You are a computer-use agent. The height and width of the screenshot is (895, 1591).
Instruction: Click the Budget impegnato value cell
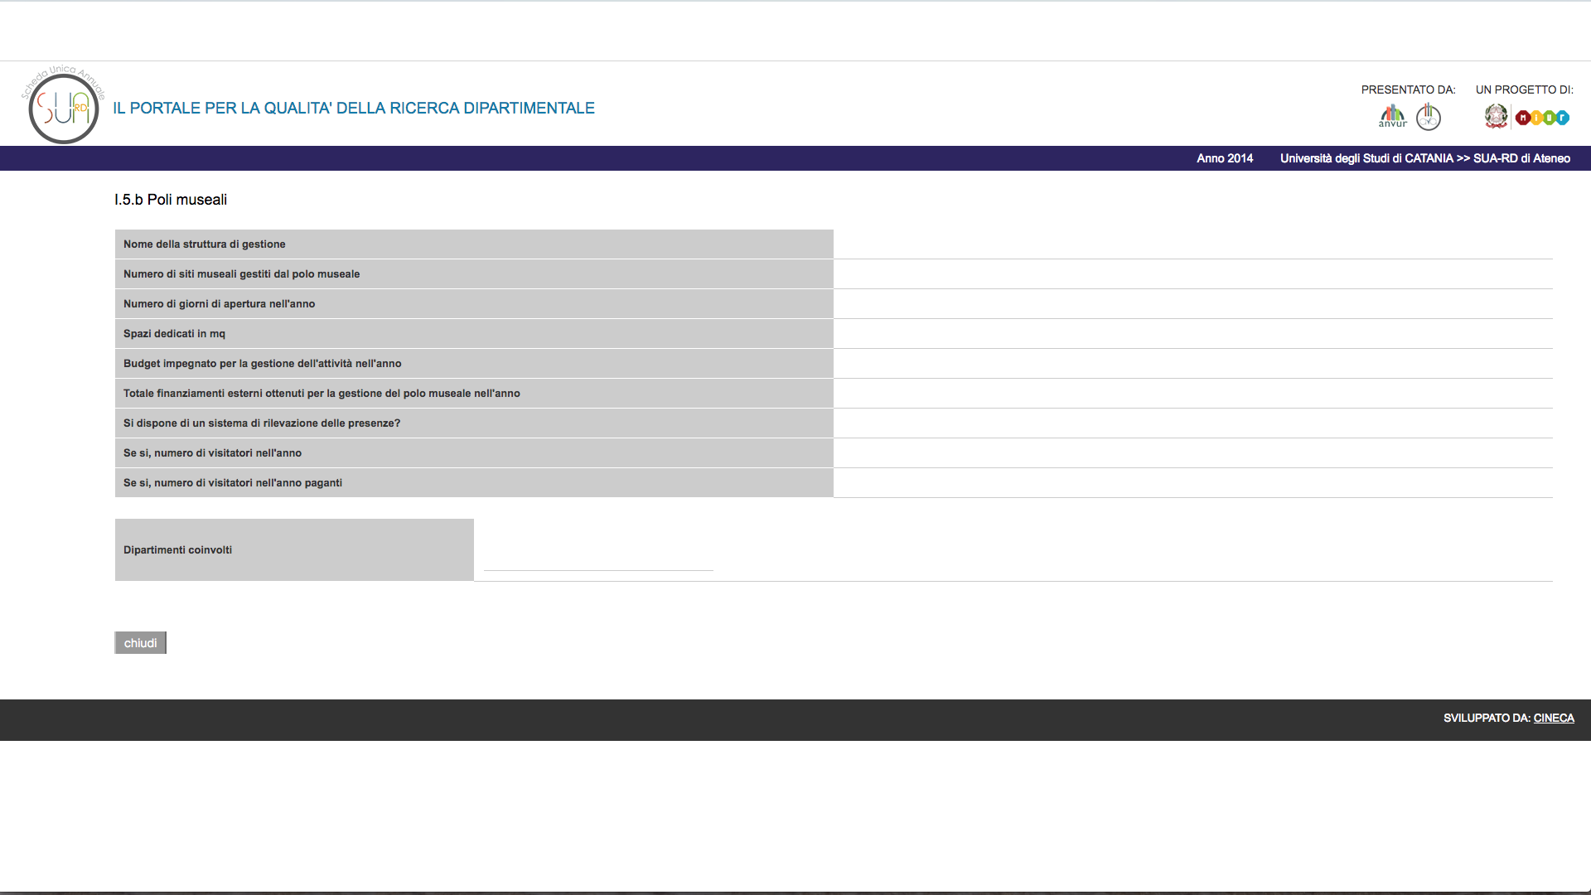1192,364
